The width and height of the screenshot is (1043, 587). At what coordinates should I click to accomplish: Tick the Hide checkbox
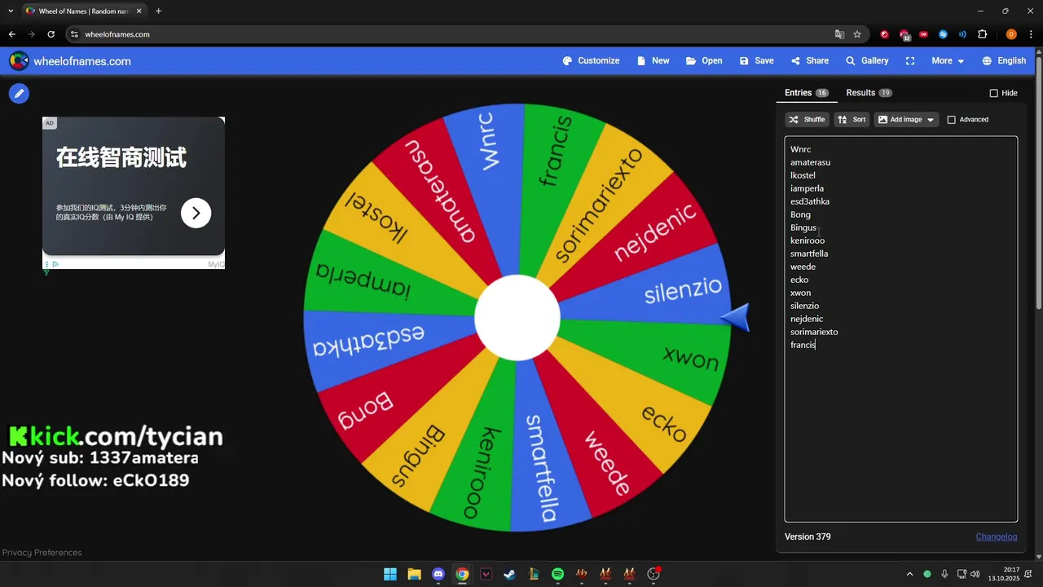(x=993, y=93)
